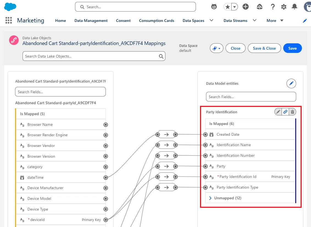The image size is (311, 227).
Task: Open the Notifications bell
Action: pyautogui.click(x=295, y=7)
